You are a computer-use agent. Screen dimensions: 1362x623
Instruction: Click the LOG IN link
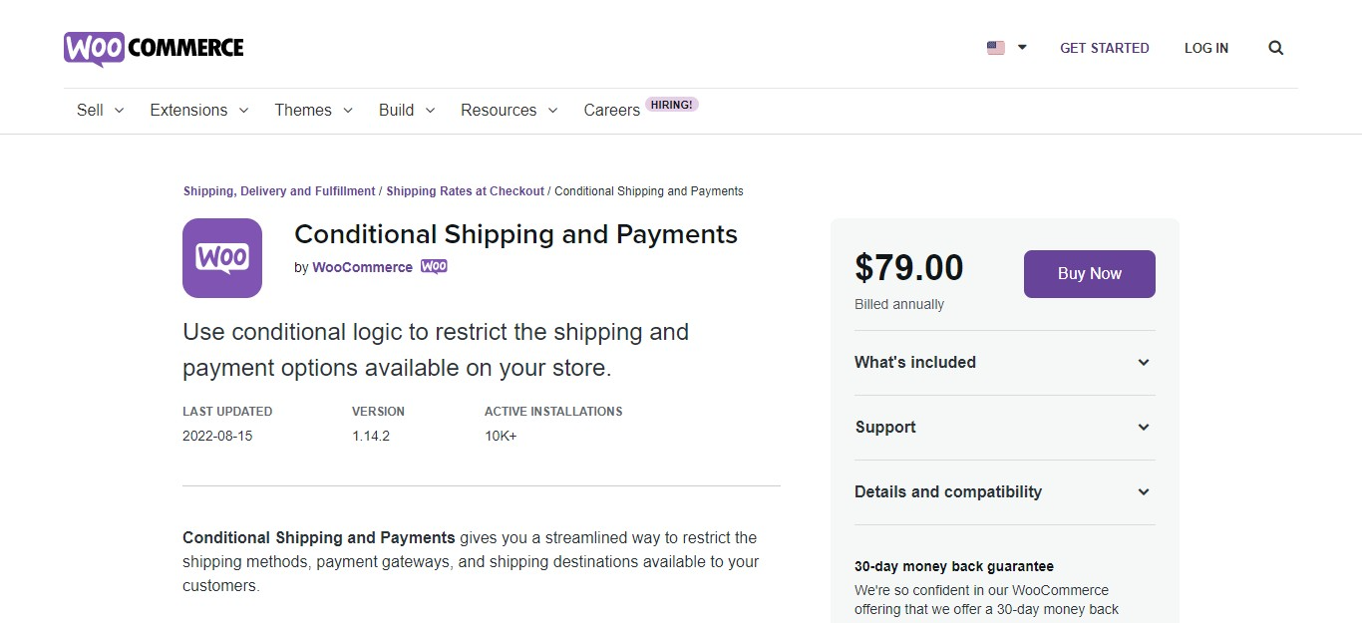click(1206, 48)
